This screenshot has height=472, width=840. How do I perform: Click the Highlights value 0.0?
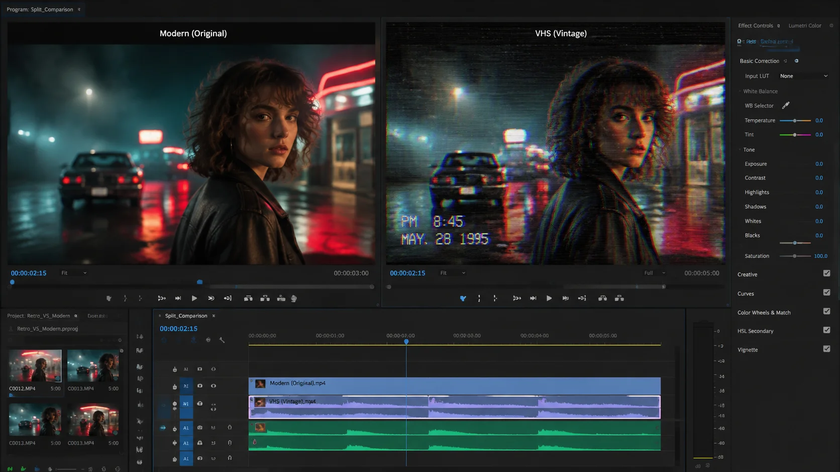819,193
